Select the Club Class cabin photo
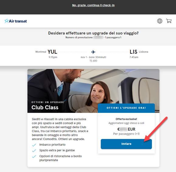Viewport: 176px width, 172px height. 93,91
